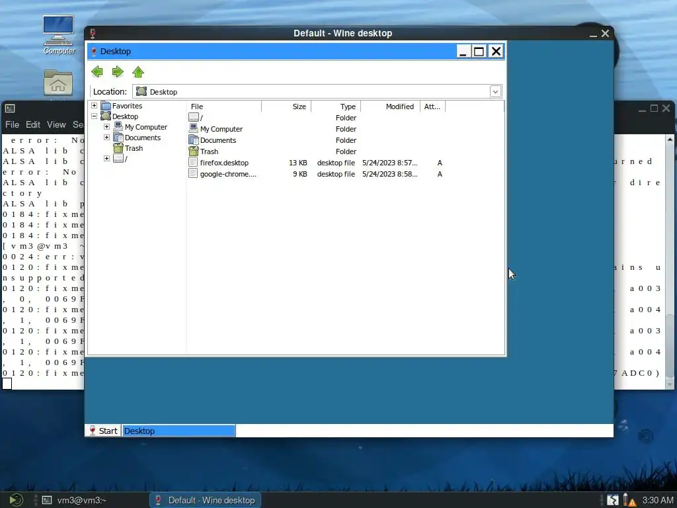677x508 pixels.
Task: Click terminal scrollbar up arrow
Action: point(670,139)
